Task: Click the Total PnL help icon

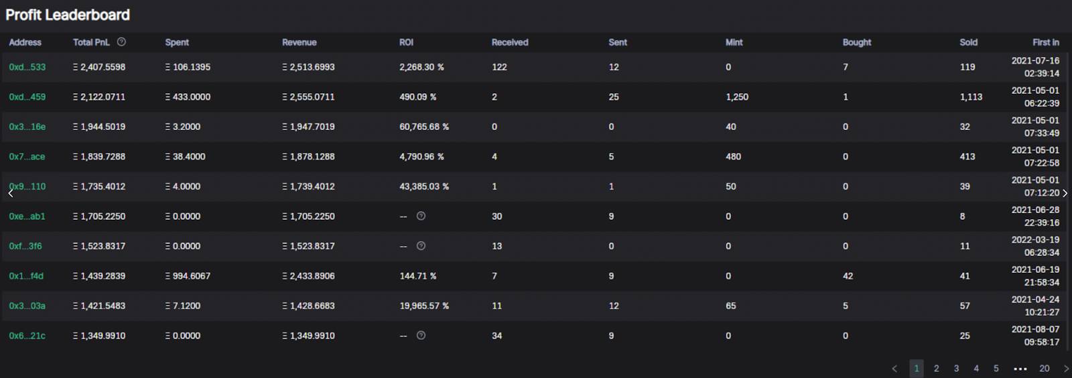Action: pos(121,42)
